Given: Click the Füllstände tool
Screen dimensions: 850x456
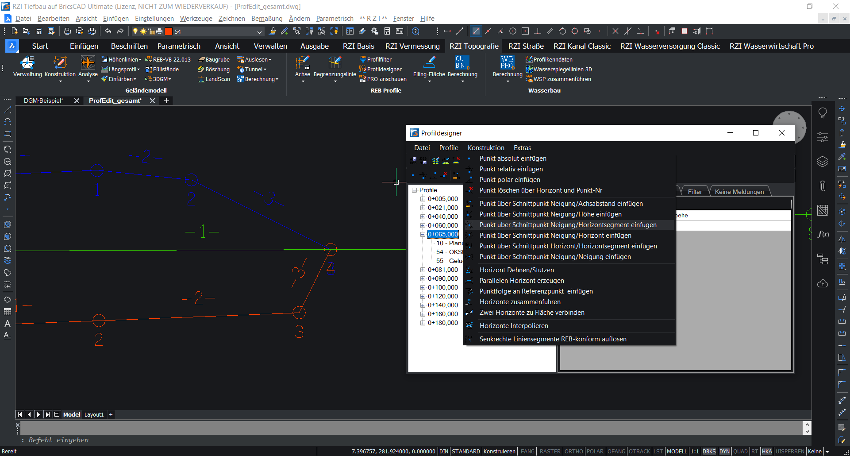Looking at the screenshot, I should click(162, 69).
